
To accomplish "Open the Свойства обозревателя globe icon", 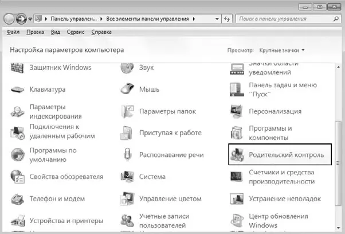I will pos(18,177).
